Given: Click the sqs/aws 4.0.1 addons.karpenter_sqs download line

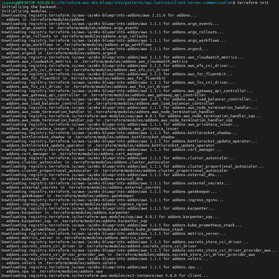Looking at the screenshot, I should coord(110,217).
